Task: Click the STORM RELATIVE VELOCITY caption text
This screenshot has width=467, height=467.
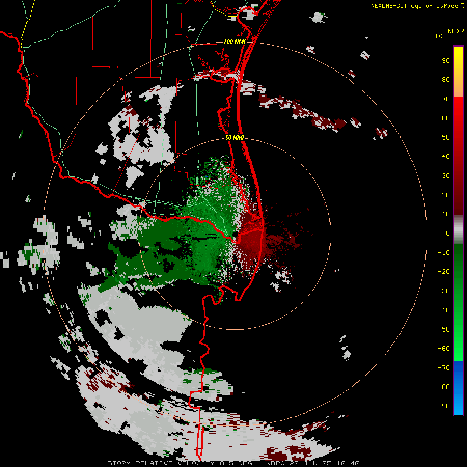Action: coord(161,463)
